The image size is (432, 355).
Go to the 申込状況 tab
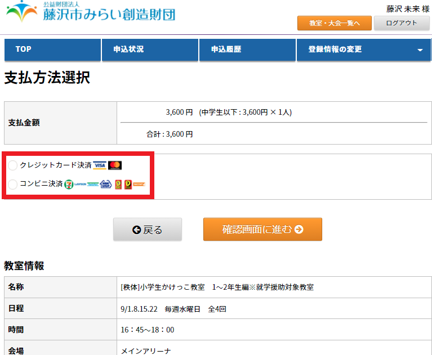[x=150, y=50]
